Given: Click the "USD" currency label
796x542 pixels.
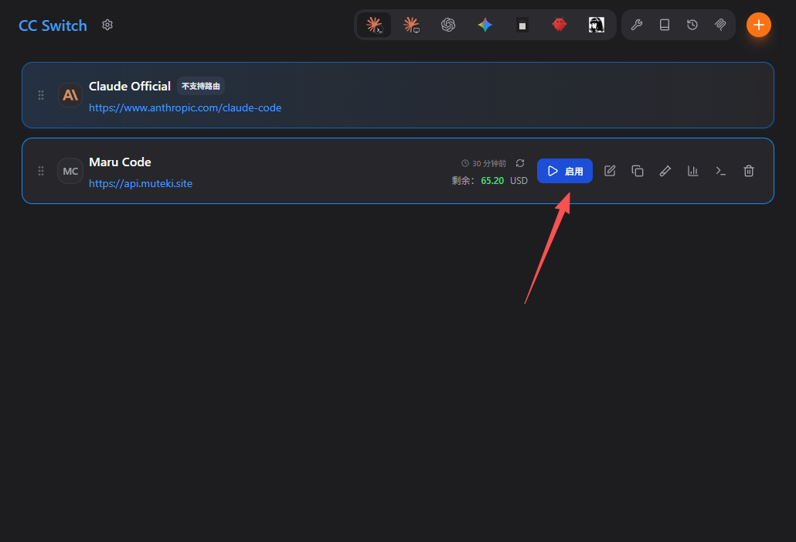Looking at the screenshot, I should (x=519, y=181).
